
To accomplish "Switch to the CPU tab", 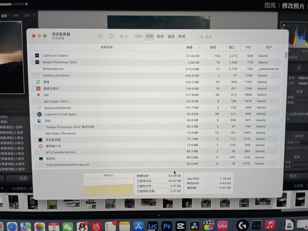I will click(139, 36).
